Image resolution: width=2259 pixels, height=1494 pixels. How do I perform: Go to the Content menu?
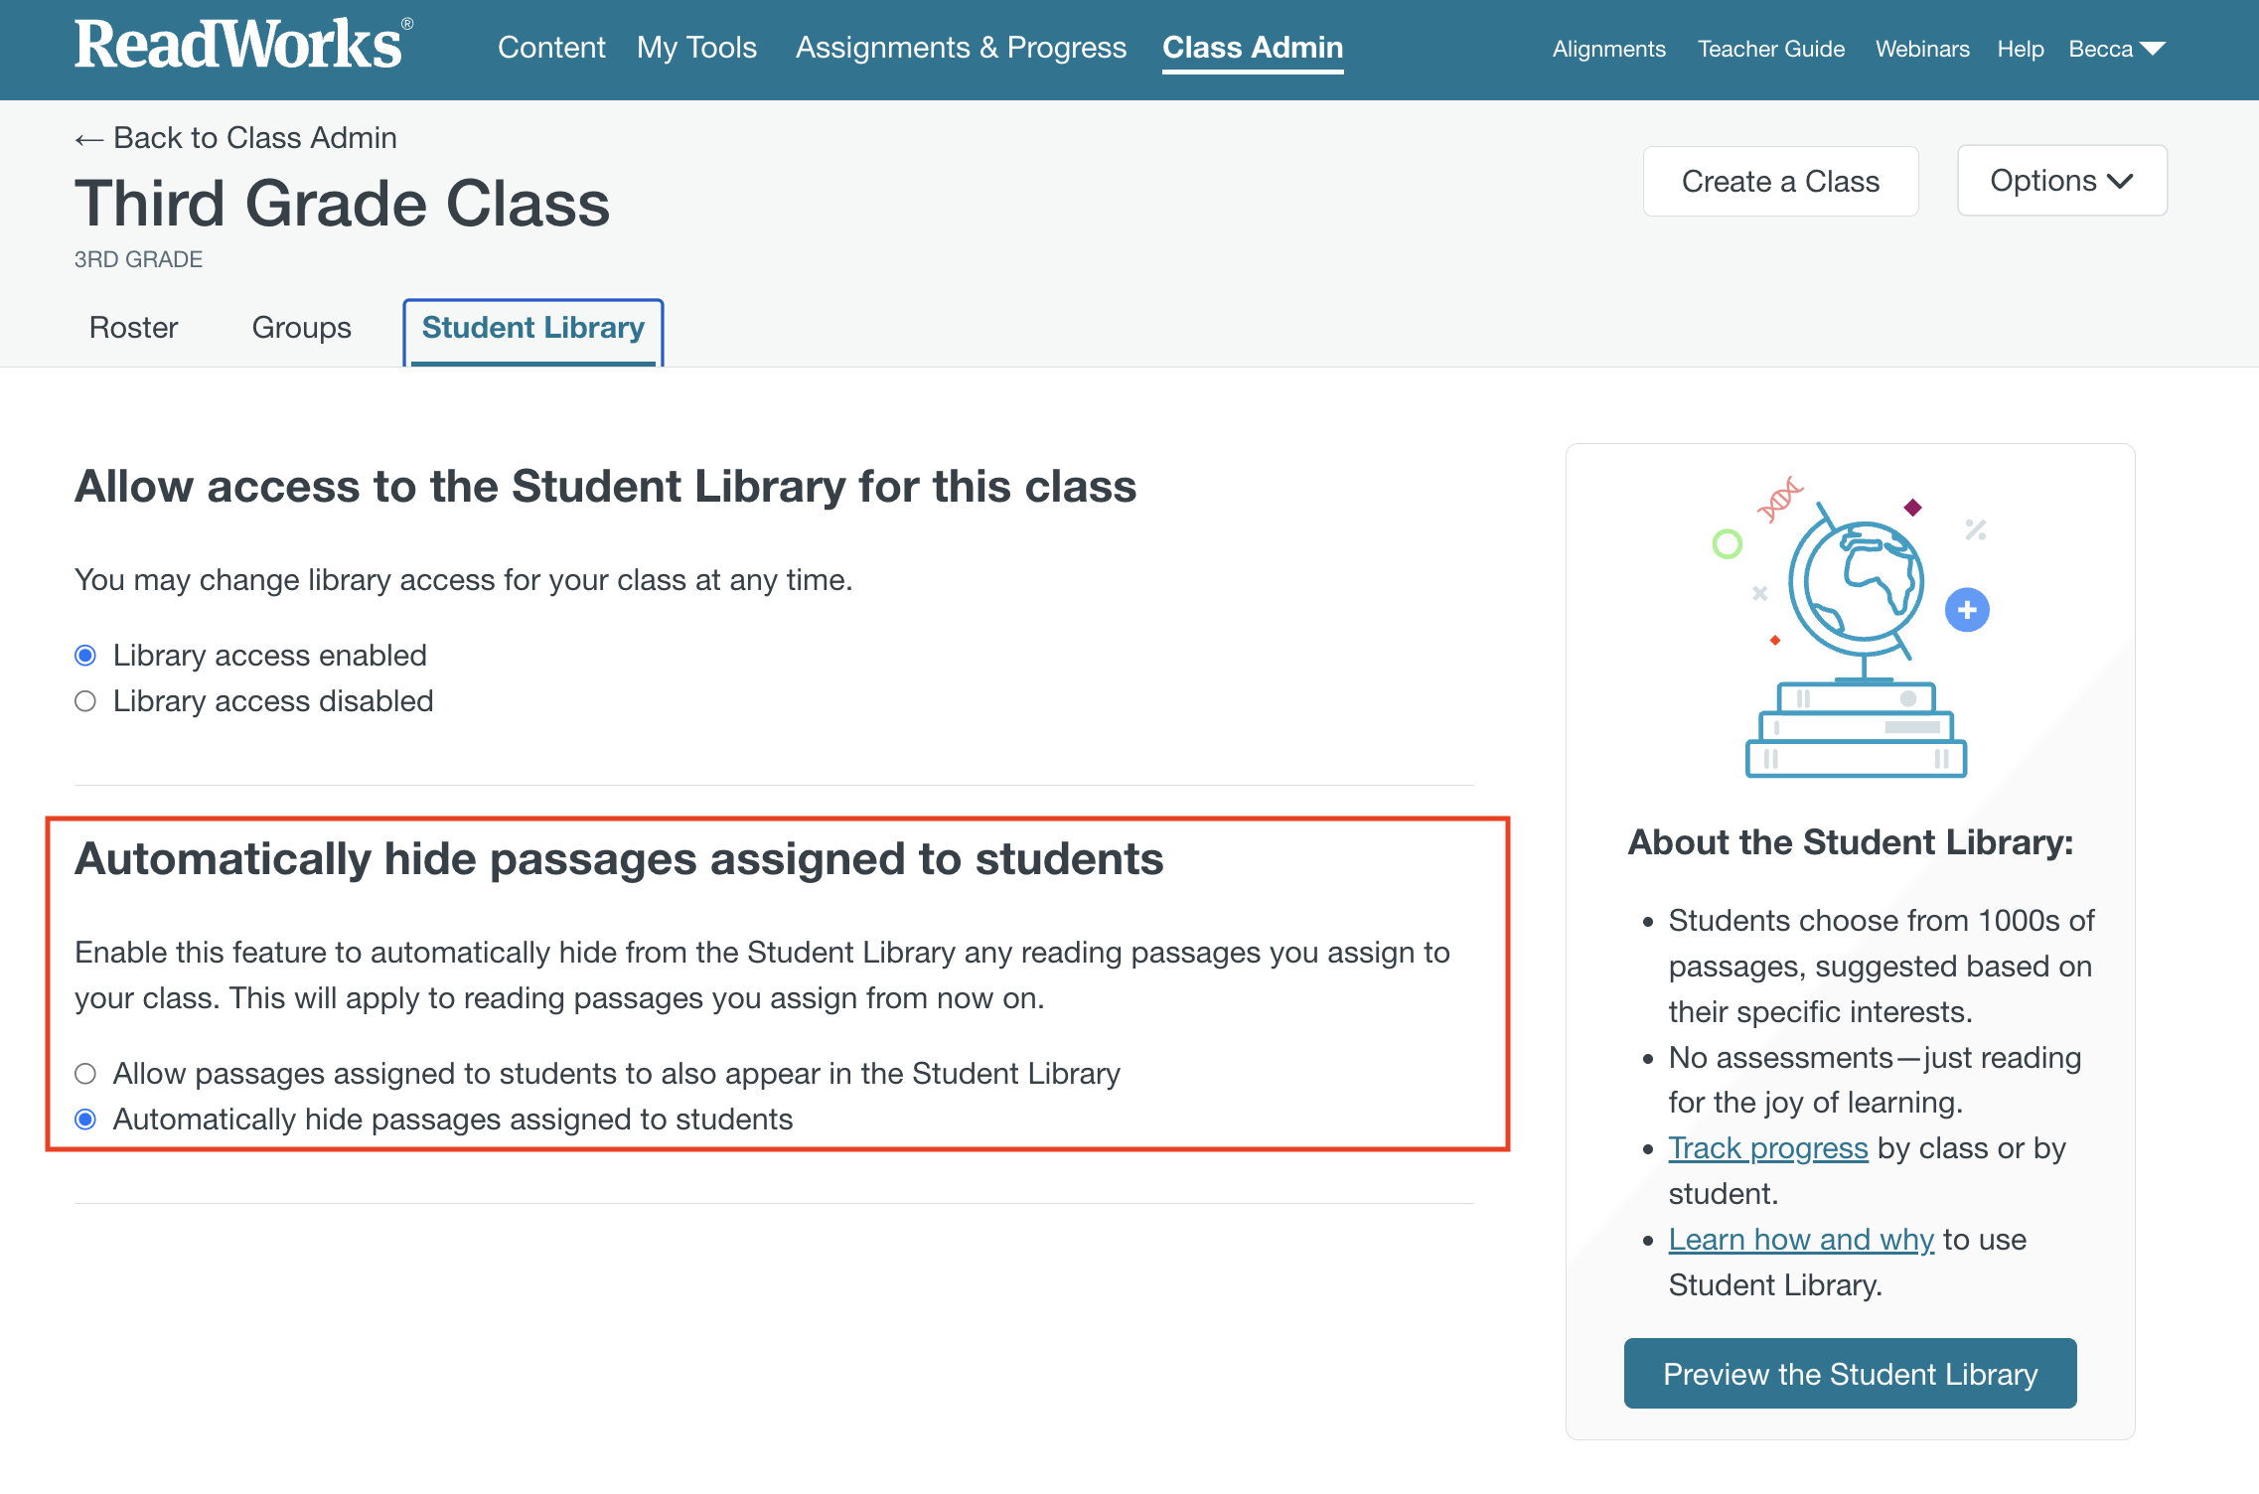tap(551, 48)
